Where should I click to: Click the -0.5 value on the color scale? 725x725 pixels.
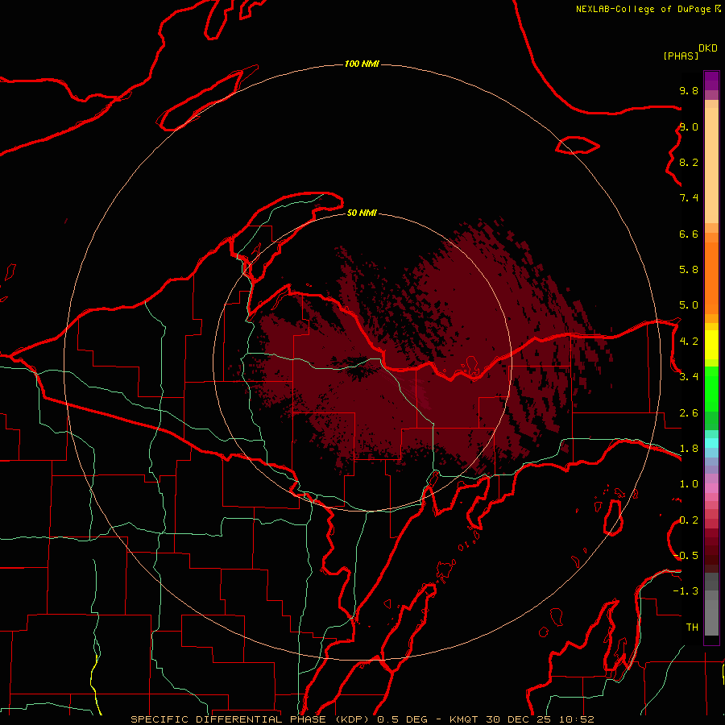click(x=686, y=556)
